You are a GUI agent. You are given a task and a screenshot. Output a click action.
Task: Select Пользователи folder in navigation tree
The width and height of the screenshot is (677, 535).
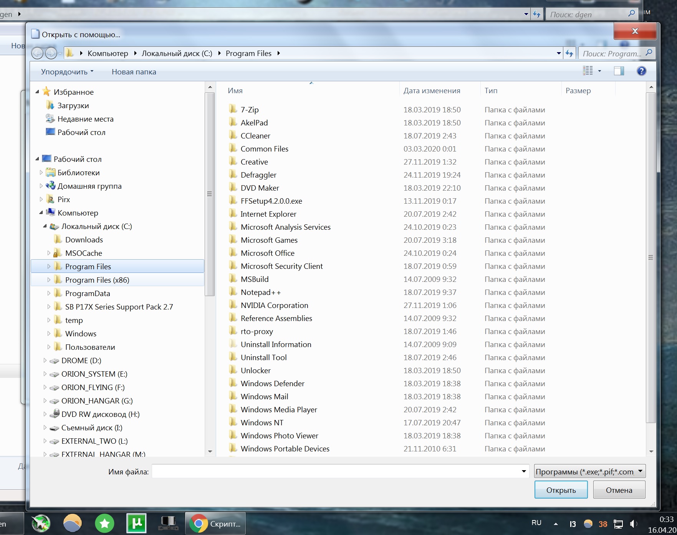pos(90,347)
